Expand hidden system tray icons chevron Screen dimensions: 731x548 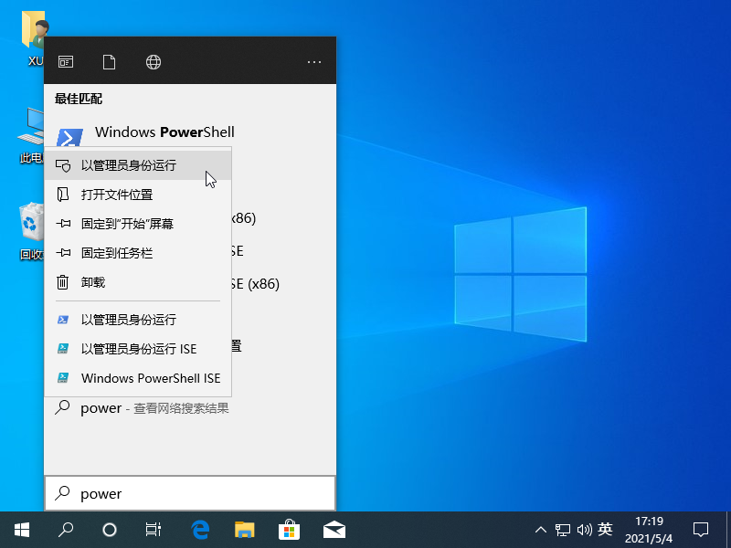(541, 529)
